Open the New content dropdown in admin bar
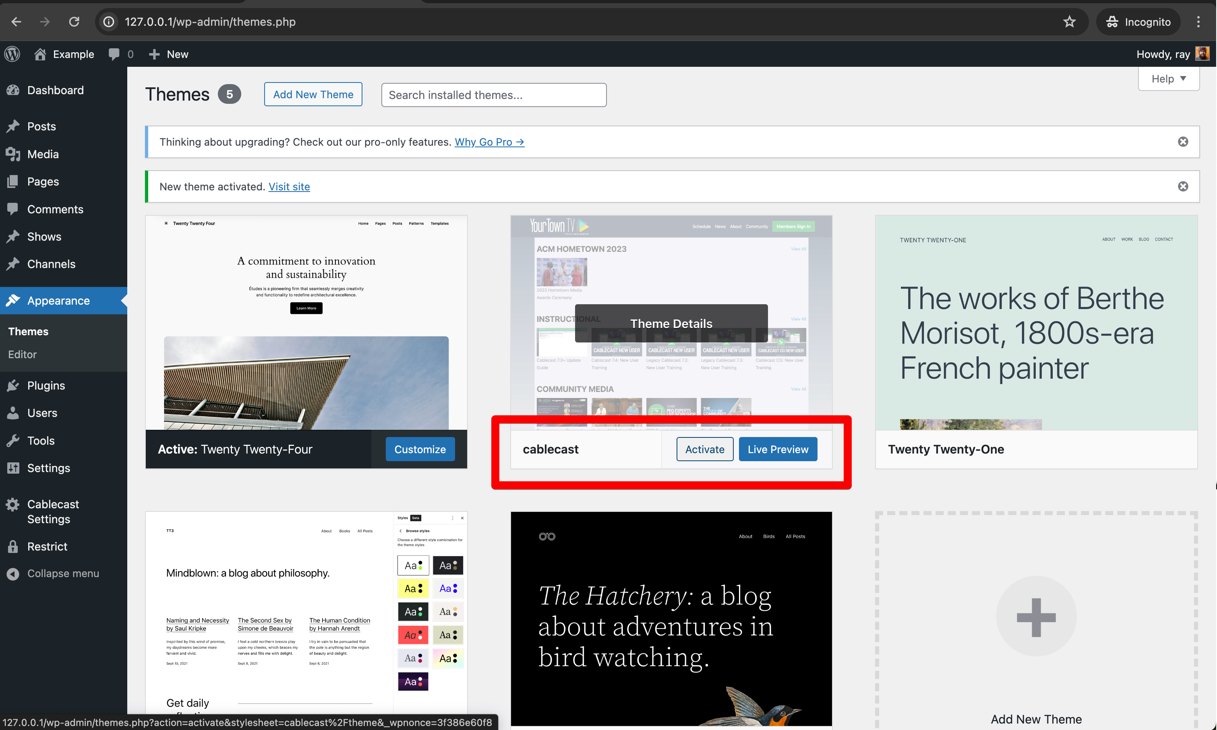Screen dimensions: 1217x730 pos(169,54)
